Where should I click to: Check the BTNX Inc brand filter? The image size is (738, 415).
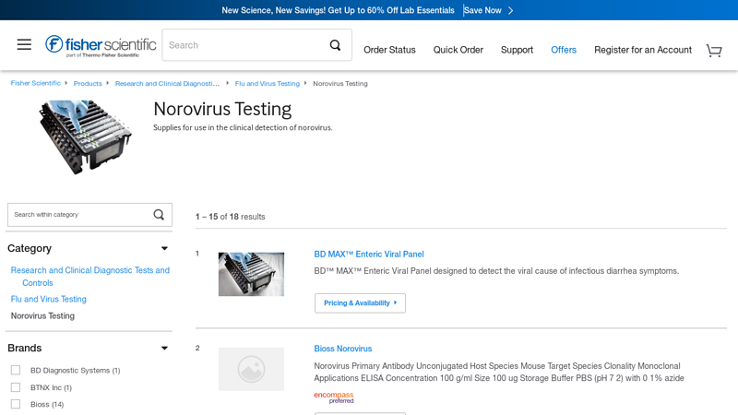pos(16,387)
